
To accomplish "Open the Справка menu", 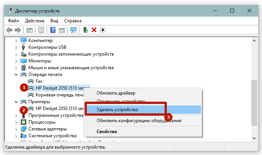I will point(73,21).
